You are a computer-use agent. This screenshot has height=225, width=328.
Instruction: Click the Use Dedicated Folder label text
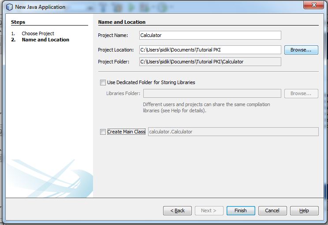pyautogui.click(x=151, y=82)
